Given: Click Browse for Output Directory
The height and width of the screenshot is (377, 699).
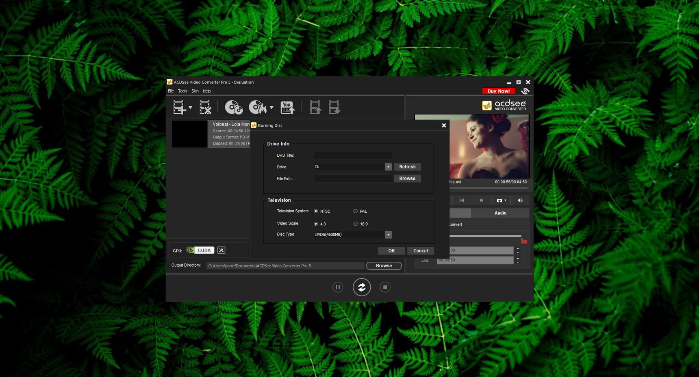Looking at the screenshot, I should tap(384, 266).
